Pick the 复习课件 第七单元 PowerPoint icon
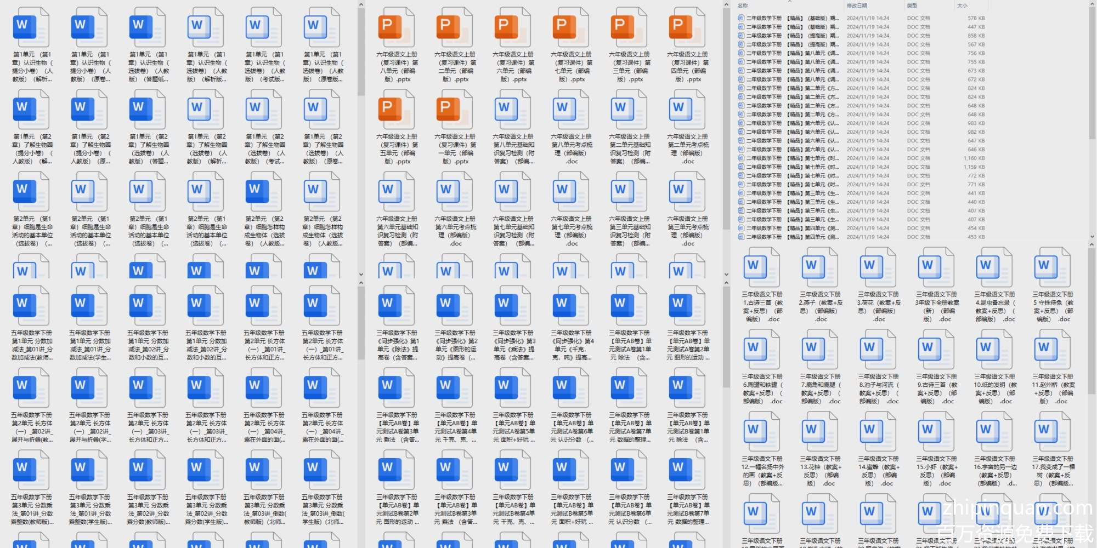This screenshot has height=548, width=1097. pyautogui.click(x=571, y=27)
